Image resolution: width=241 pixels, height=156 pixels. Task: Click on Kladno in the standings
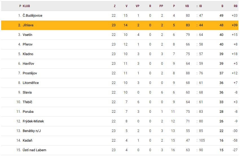(x=28, y=54)
